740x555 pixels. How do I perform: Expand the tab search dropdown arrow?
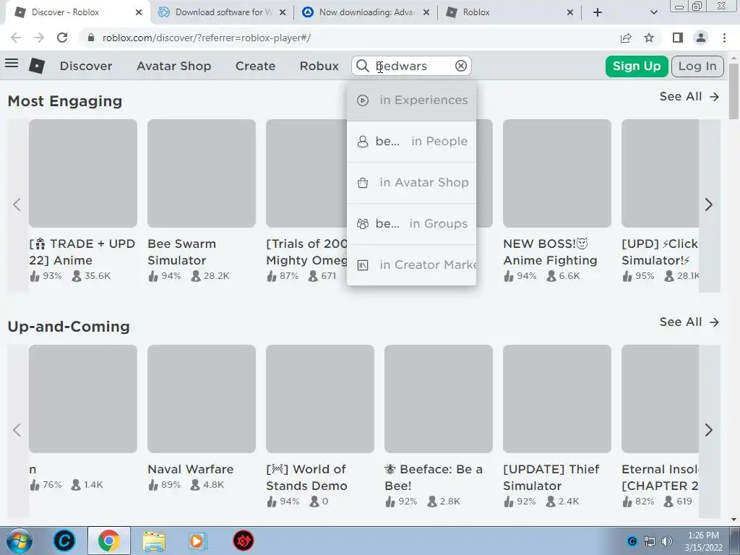click(653, 12)
